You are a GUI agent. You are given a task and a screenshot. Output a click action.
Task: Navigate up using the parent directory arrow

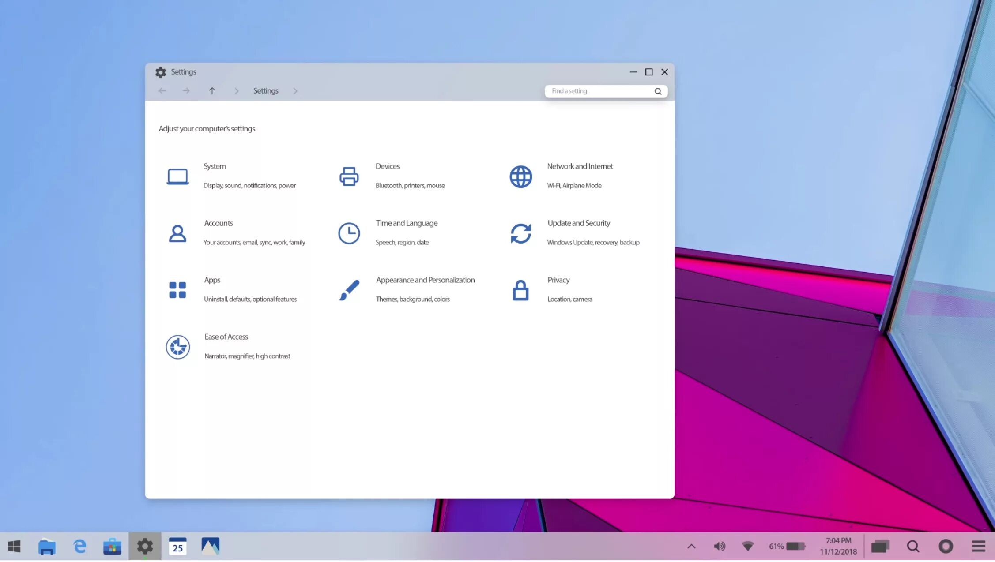[211, 90]
